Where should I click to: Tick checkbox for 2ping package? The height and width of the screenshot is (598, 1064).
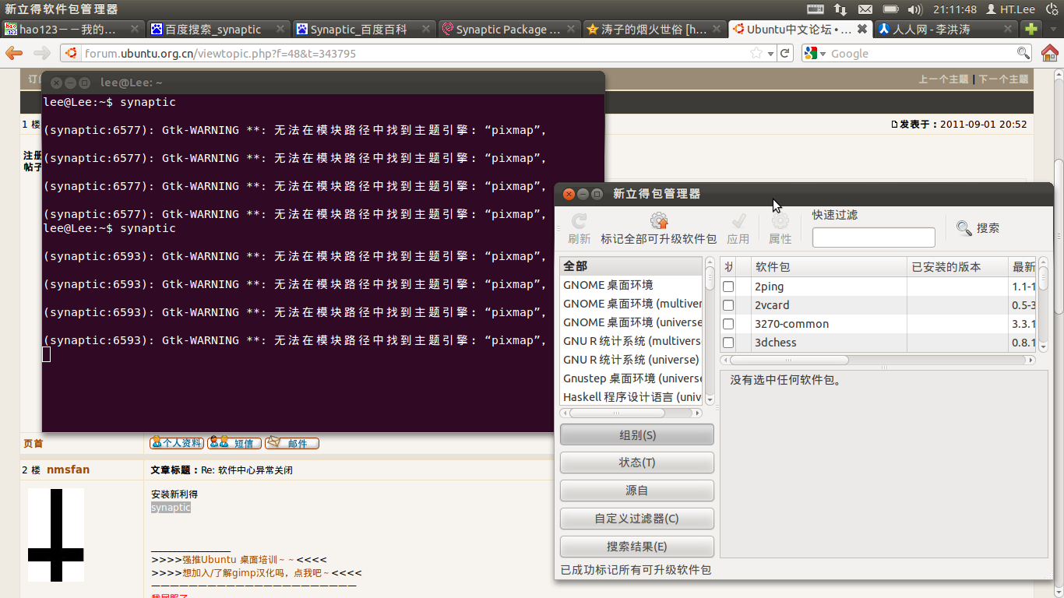click(x=728, y=287)
